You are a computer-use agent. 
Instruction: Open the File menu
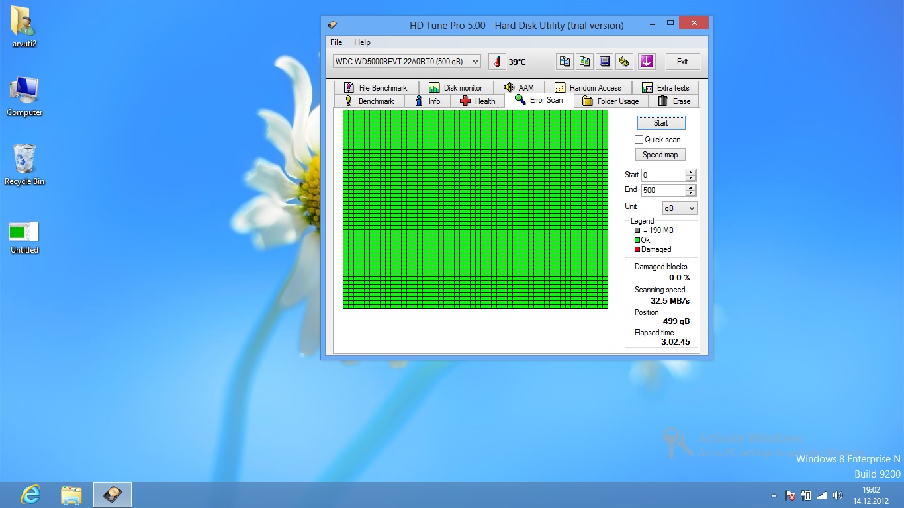point(336,42)
